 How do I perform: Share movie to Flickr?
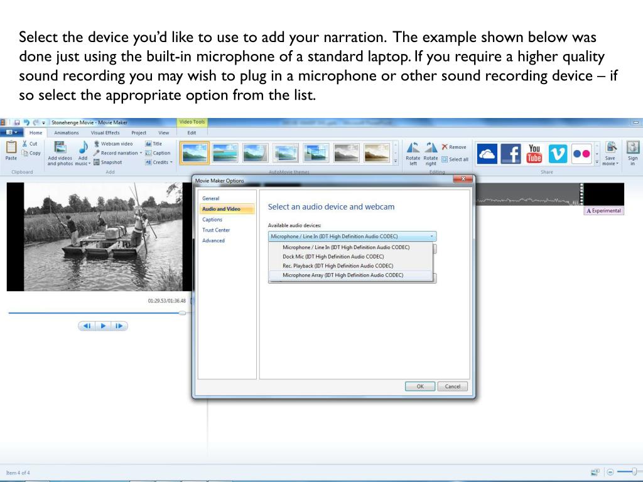[x=581, y=154]
